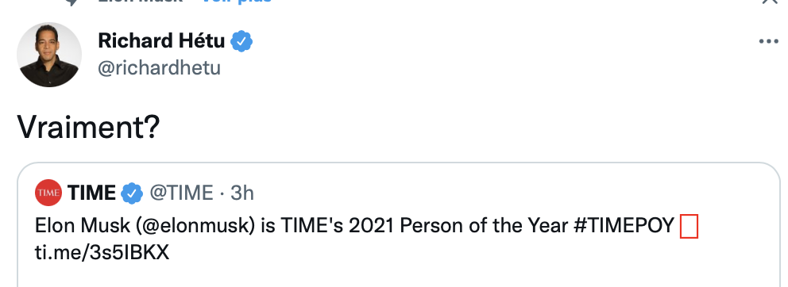
Task: Open the bold TIME account name
Action: [91, 193]
